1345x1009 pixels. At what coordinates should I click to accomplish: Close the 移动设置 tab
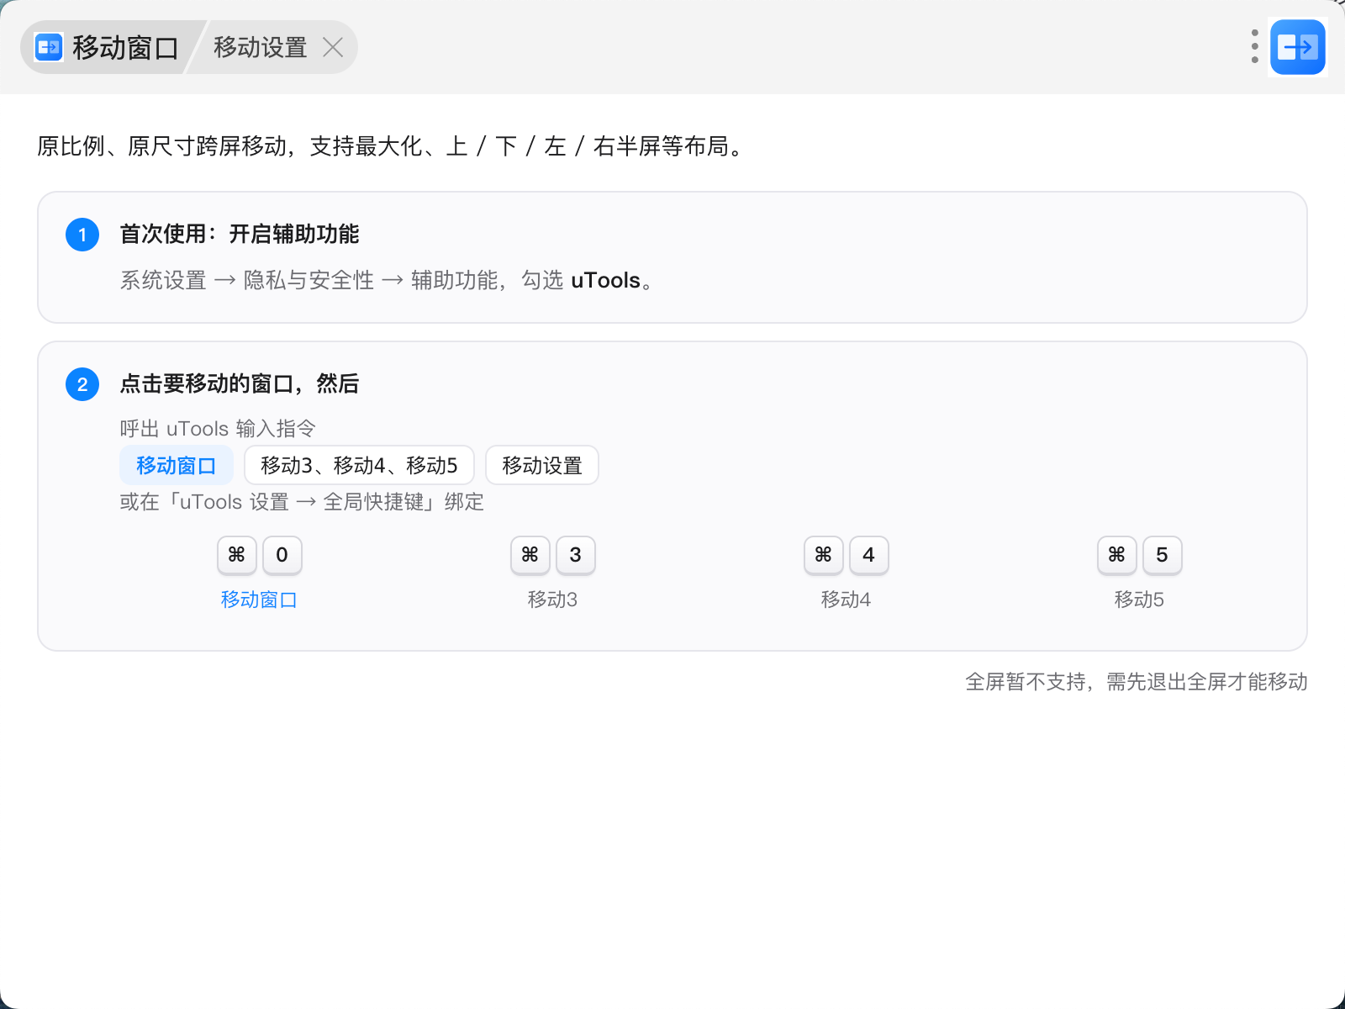[333, 47]
